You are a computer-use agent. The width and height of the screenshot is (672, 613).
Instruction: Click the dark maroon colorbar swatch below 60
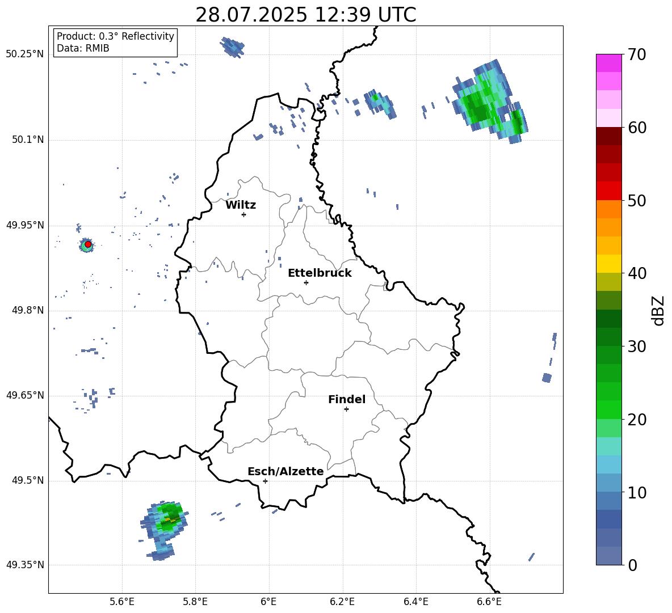608,136
